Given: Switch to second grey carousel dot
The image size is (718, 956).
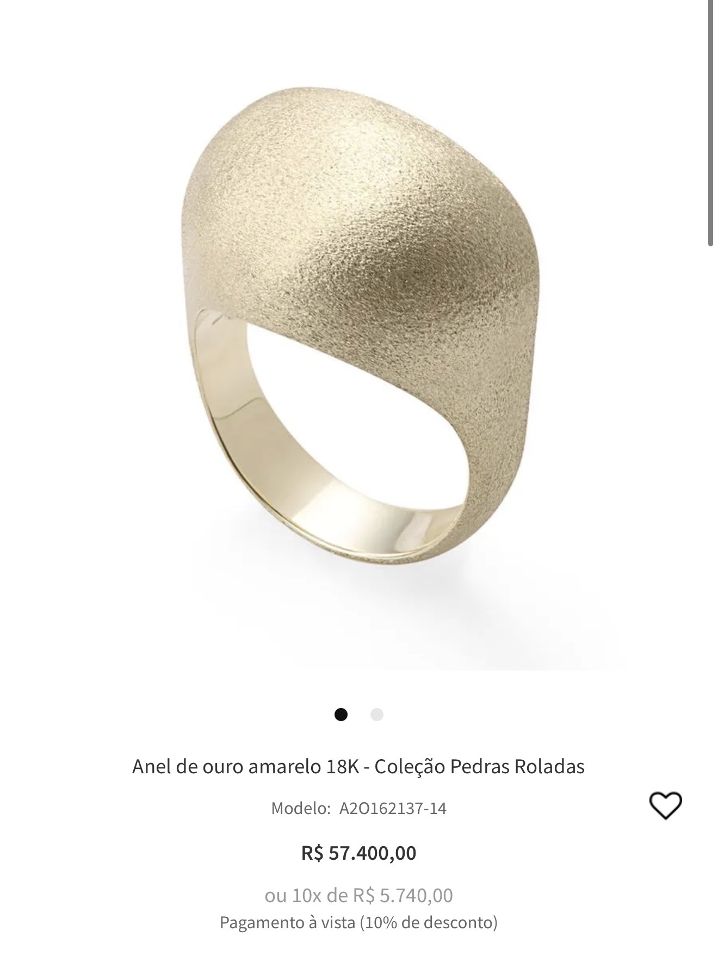Looking at the screenshot, I should [x=376, y=714].
